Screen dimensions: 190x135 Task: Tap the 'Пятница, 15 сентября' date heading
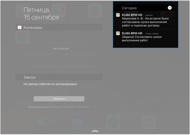pos(41,14)
